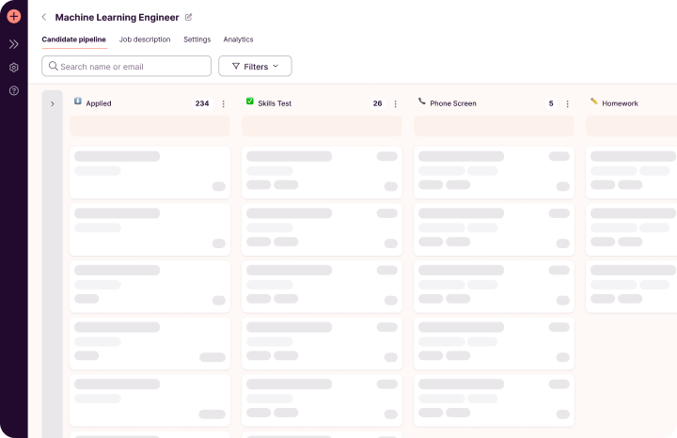Switch to the Job description tab
This screenshot has height=438, width=677.
pyautogui.click(x=145, y=39)
